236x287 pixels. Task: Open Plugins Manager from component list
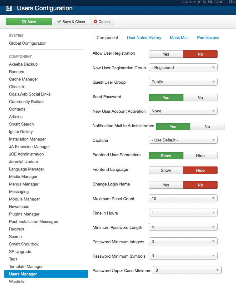24,214
